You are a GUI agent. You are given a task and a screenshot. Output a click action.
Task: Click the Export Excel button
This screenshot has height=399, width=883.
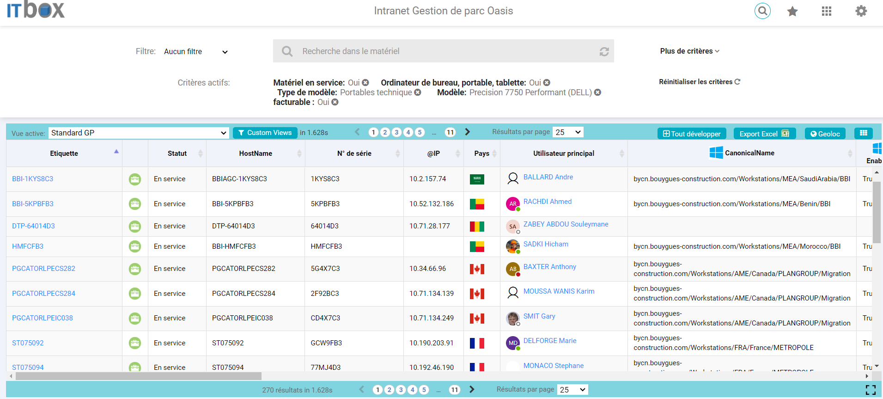[764, 134]
